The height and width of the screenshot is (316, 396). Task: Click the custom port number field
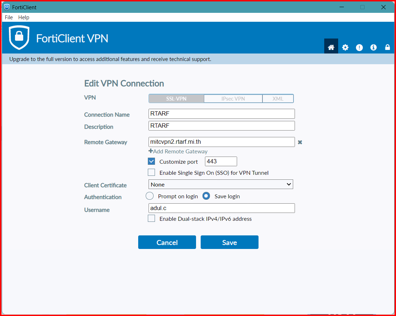coord(221,162)
